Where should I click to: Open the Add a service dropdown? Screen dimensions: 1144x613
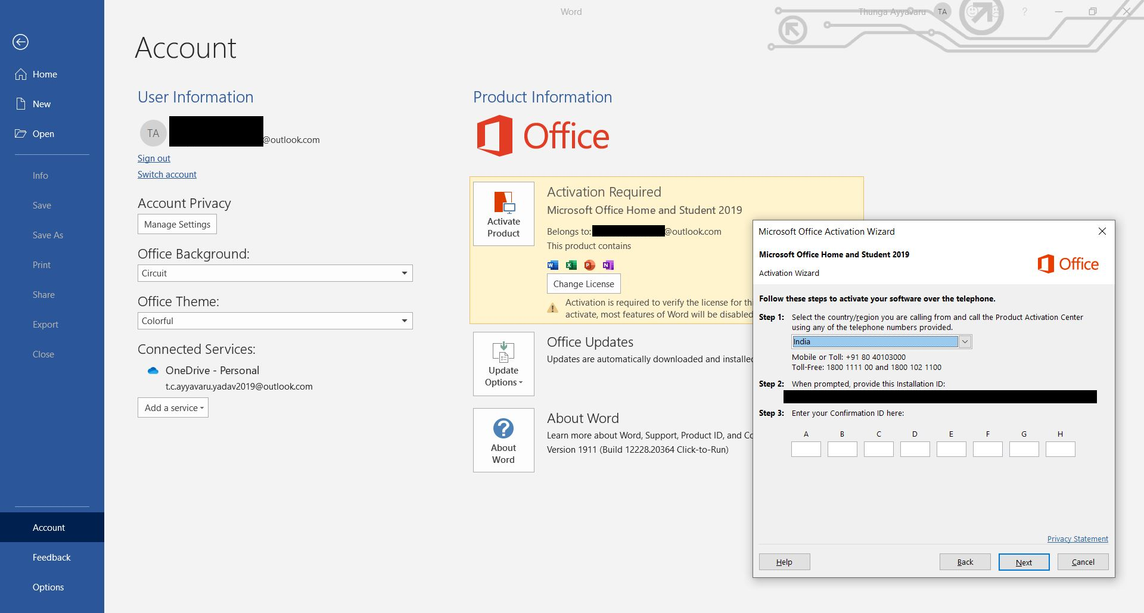click(x=173, y=408)
